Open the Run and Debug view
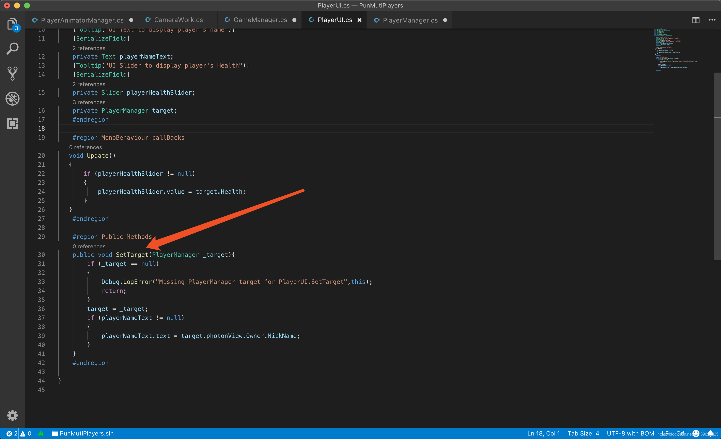The image size is (721, 439). 13,99
